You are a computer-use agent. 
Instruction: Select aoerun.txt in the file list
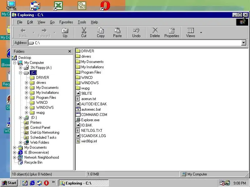[86, 99]
